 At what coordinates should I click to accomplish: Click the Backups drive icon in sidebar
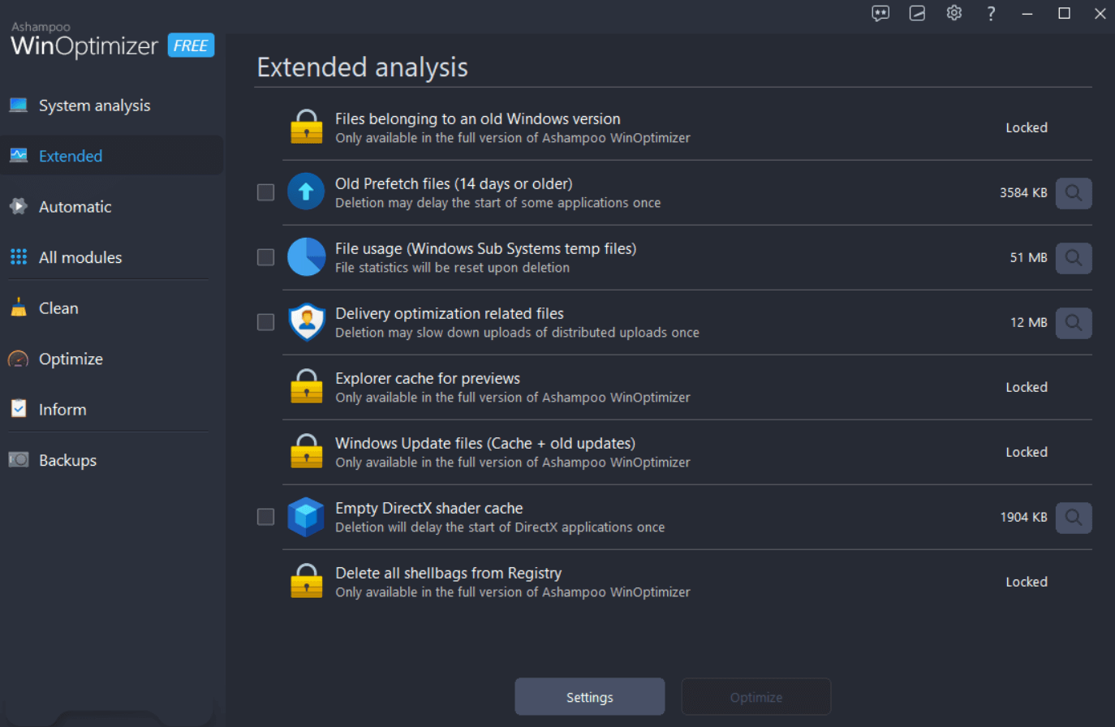pos(19,459)
